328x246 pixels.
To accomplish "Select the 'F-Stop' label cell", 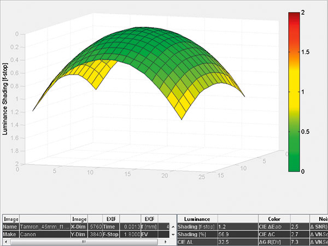I will tap(111, 235).
